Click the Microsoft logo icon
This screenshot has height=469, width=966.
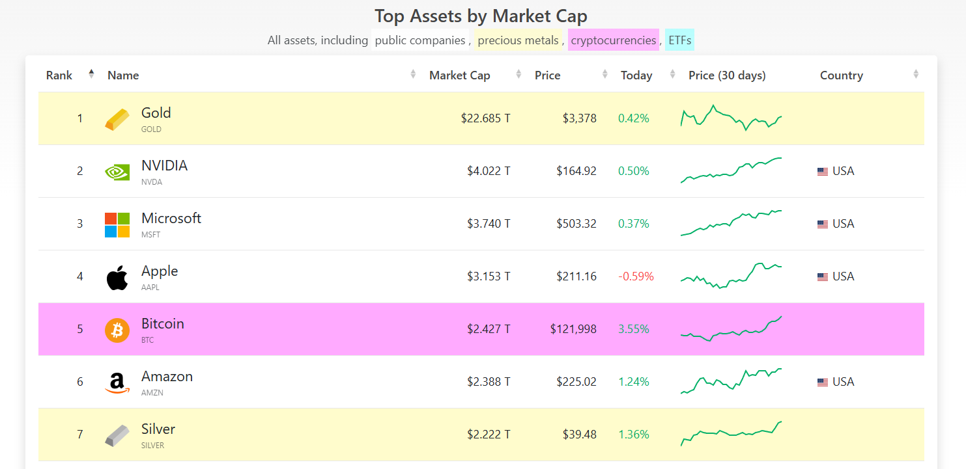(117, 224)
